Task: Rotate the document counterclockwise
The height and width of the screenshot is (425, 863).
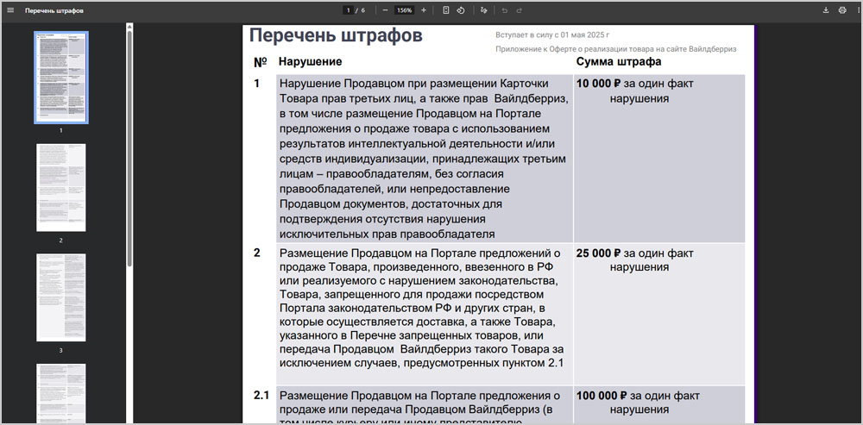Action: click(x=461, y=10)
